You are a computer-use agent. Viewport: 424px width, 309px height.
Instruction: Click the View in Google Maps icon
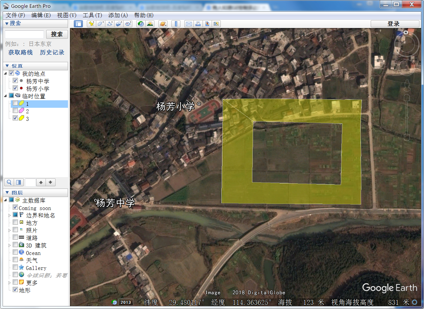[x=216, y=23]
